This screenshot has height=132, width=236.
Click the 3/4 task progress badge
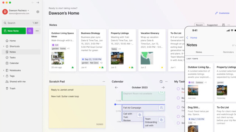tap(55, 45)
